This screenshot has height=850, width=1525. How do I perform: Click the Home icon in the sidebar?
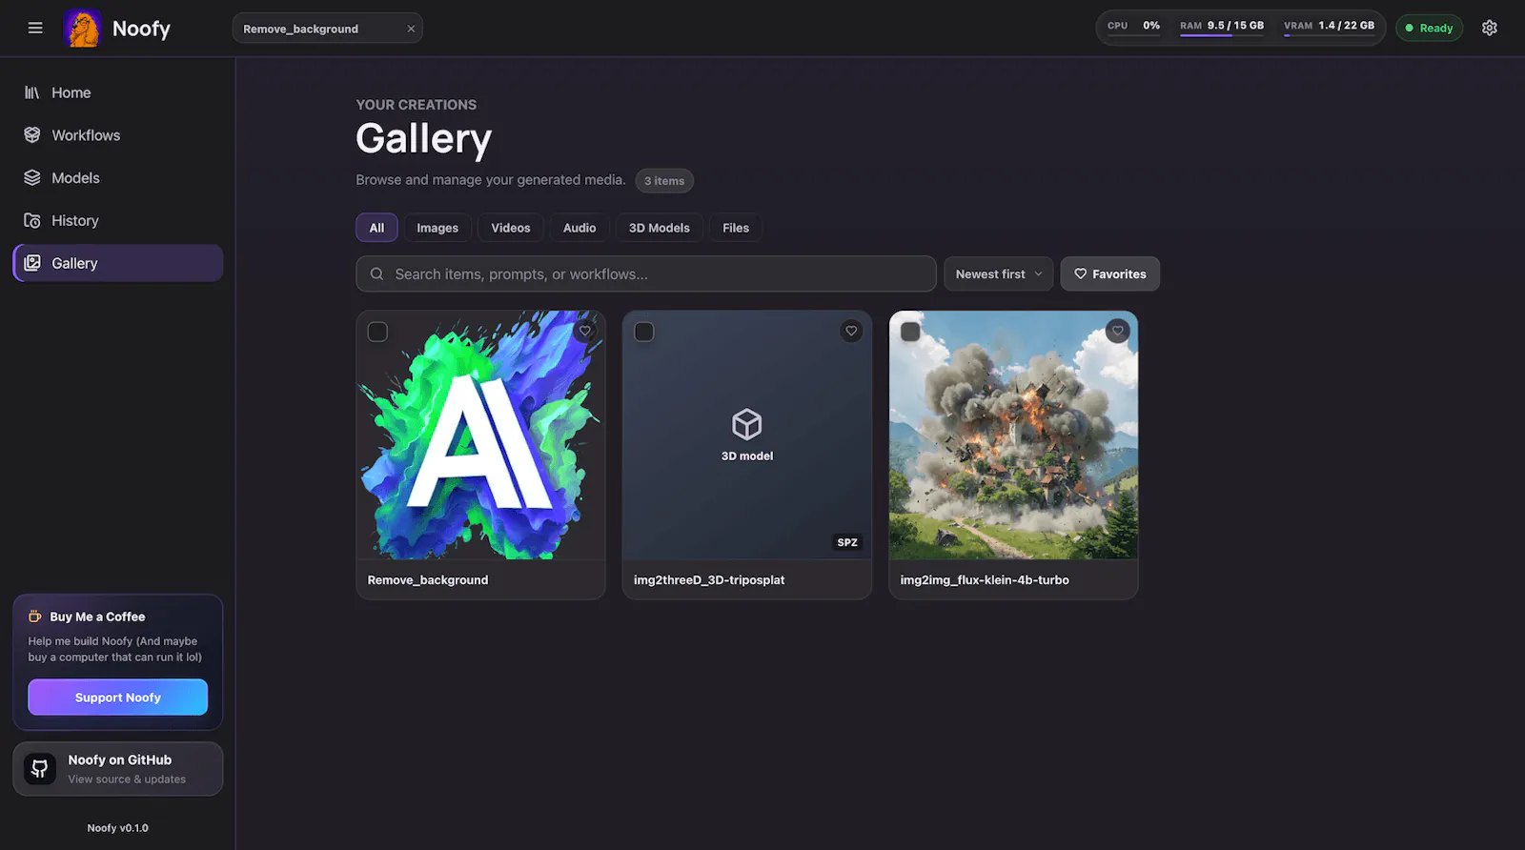click(x=32, y=92)
